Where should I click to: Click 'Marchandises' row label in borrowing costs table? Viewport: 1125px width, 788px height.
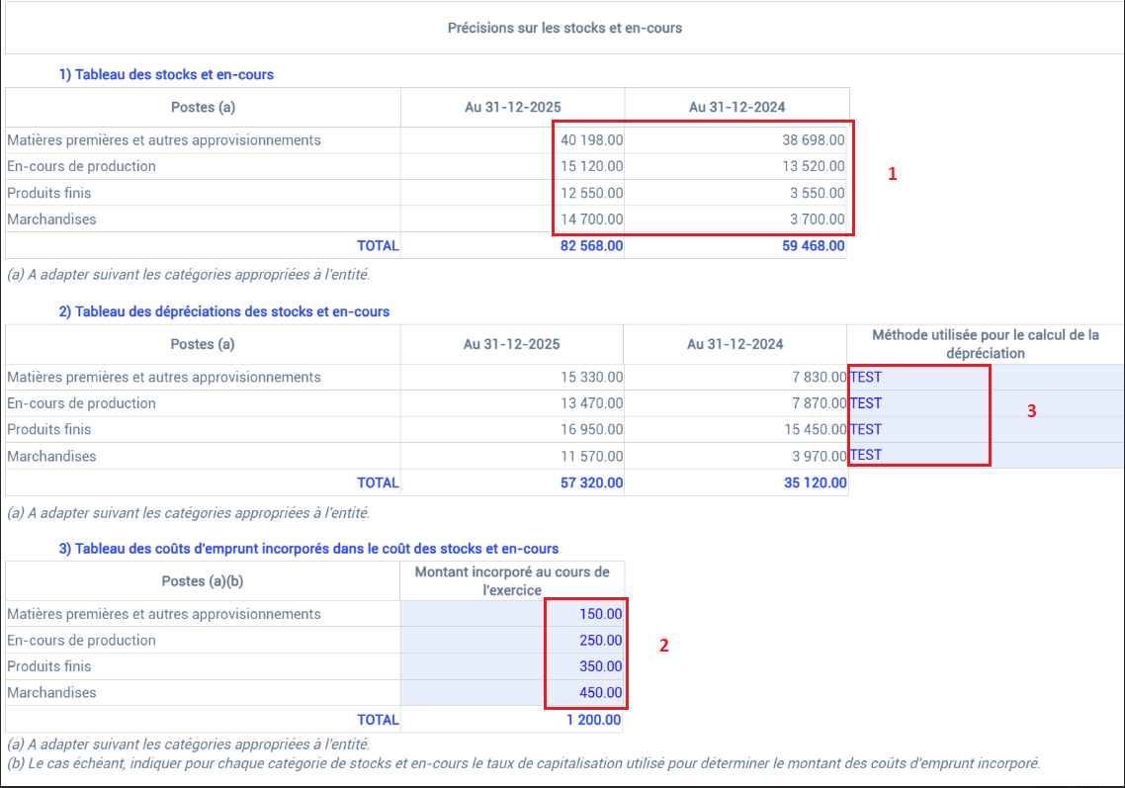click(51, 692)
